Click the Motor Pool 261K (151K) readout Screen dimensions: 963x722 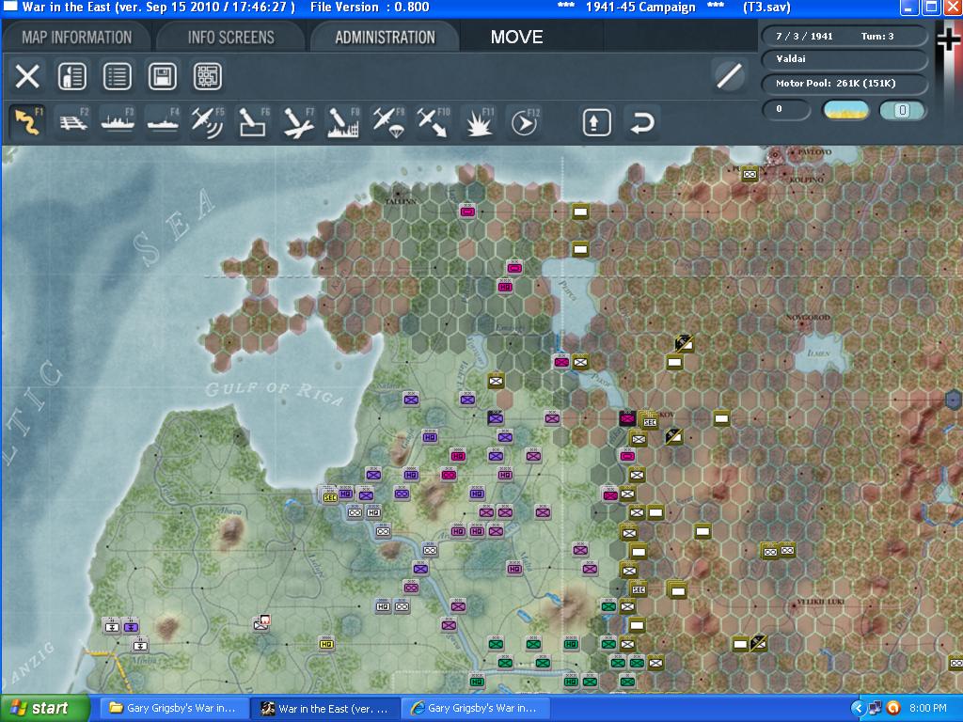click(844, 84)
